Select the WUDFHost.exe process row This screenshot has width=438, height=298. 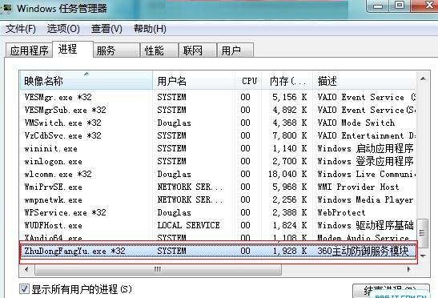click(218, 225)
